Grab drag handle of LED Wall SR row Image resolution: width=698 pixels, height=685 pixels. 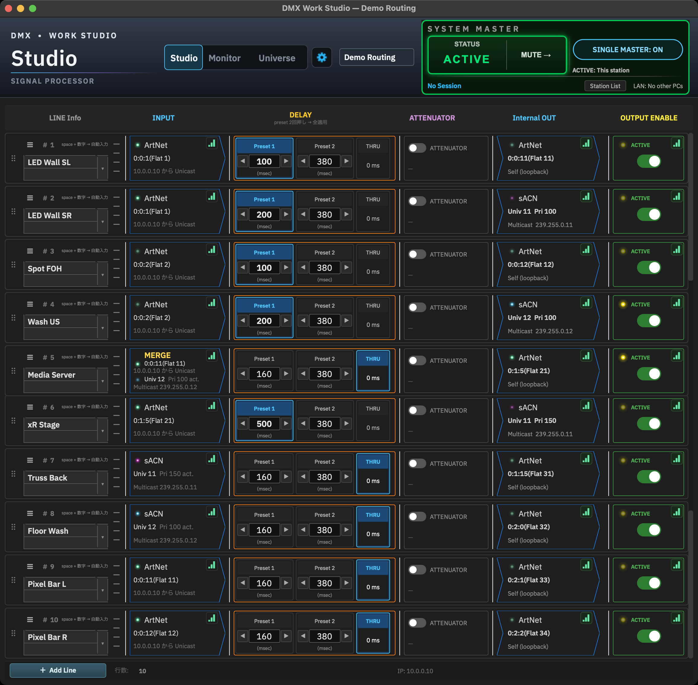13,211
